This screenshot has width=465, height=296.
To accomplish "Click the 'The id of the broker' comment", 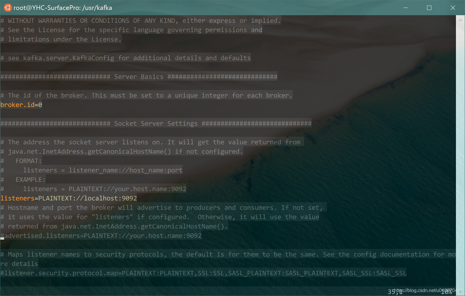I will tap(146, 95).
